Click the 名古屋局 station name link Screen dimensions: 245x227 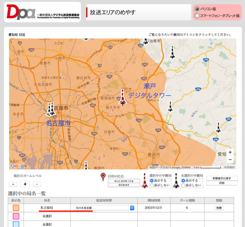point(46,208)
